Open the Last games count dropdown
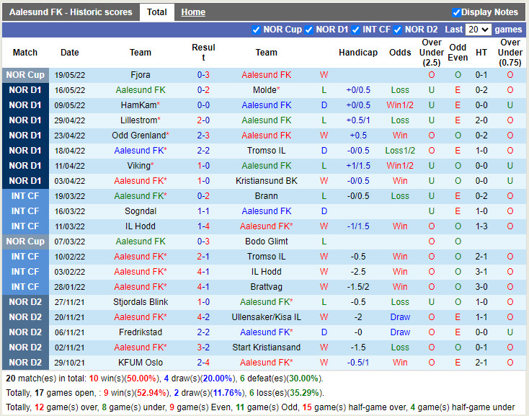This screenshot has height=416, width=529. [478, 30]
